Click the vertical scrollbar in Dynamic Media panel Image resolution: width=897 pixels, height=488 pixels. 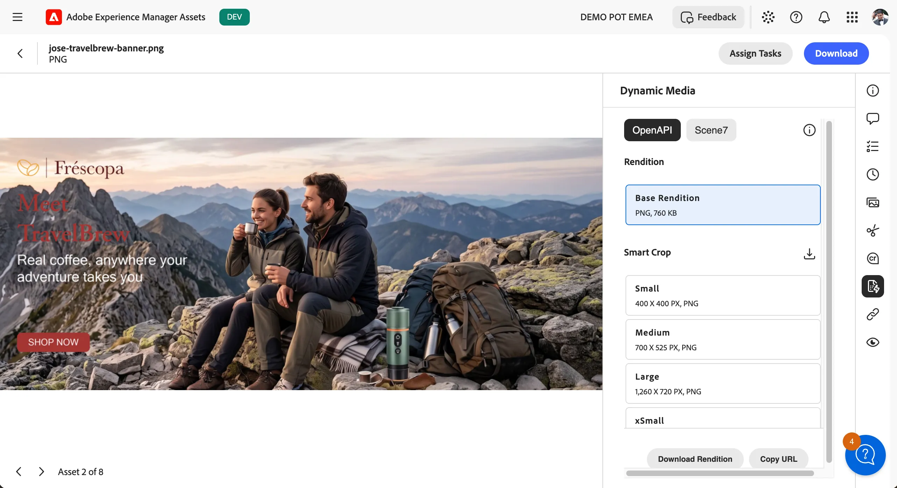tap(829, 292)
